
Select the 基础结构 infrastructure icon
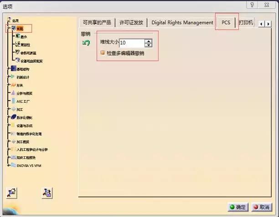(x=14, y=68)
